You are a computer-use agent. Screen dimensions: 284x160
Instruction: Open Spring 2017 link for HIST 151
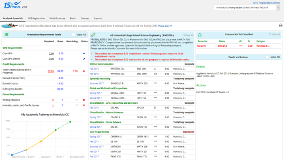[x=96, y=93]
